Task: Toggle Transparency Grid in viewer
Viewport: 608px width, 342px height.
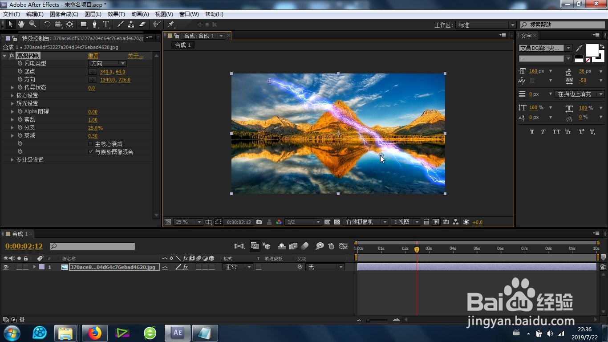Action: (x=337, y=222)
